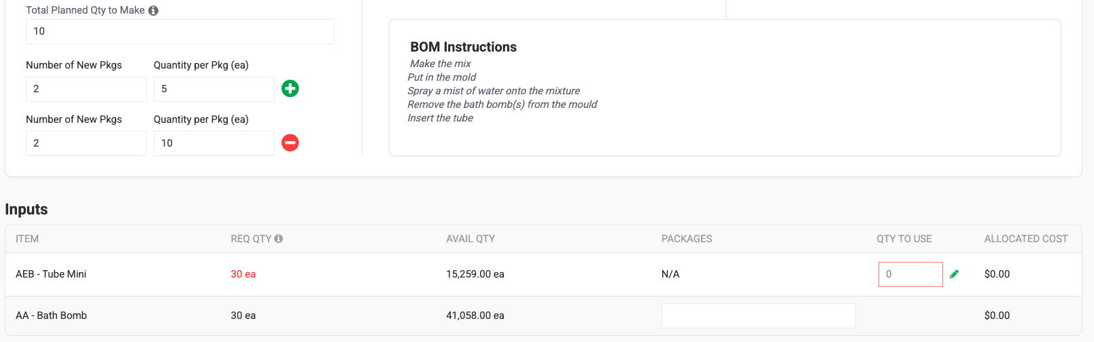The height and width of the screenshot is (342, 1094).
Task: Open the Packages selector for Bath Bomb
Action: click(x=758, y=316)
